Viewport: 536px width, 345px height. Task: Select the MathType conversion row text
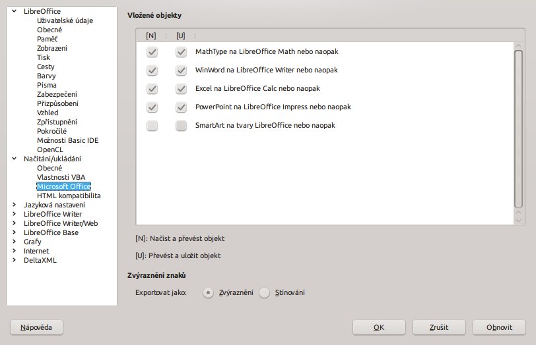click(x=267, y=51)
